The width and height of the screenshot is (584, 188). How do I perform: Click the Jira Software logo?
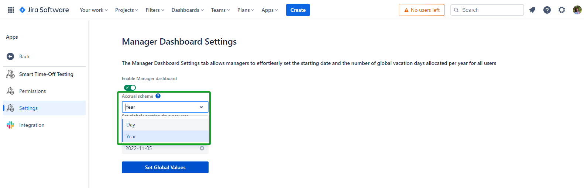(x=44, y=10)
